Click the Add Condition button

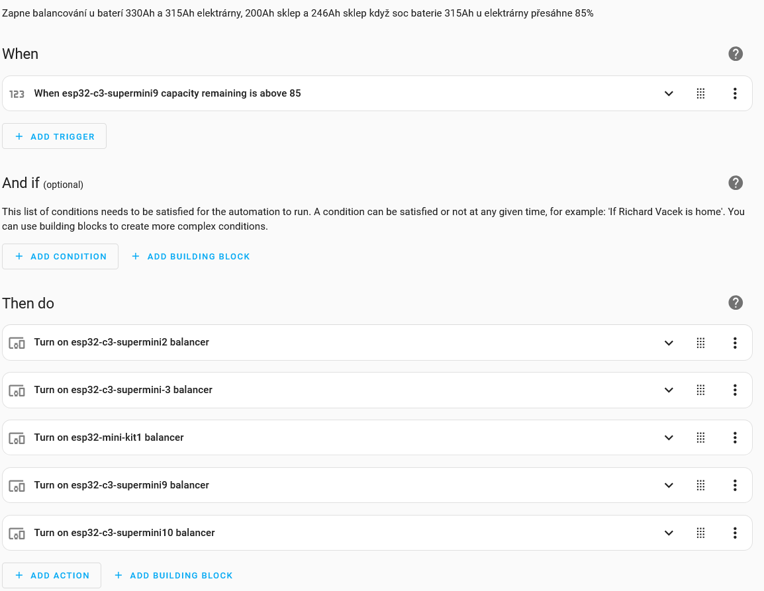tap(60, 257)
